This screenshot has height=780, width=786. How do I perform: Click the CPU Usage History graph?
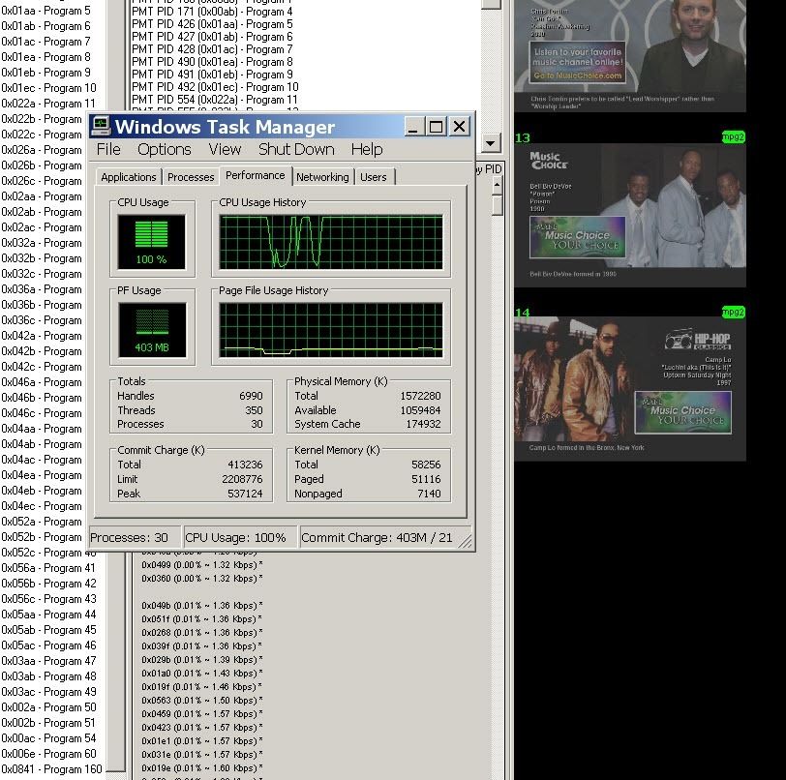click(x=331, y=242)
